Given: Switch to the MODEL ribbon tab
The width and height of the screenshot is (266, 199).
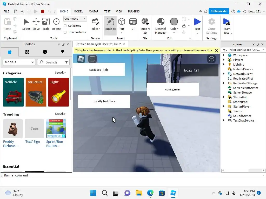Looking at the screenshot, I should (x=78, y=11).
